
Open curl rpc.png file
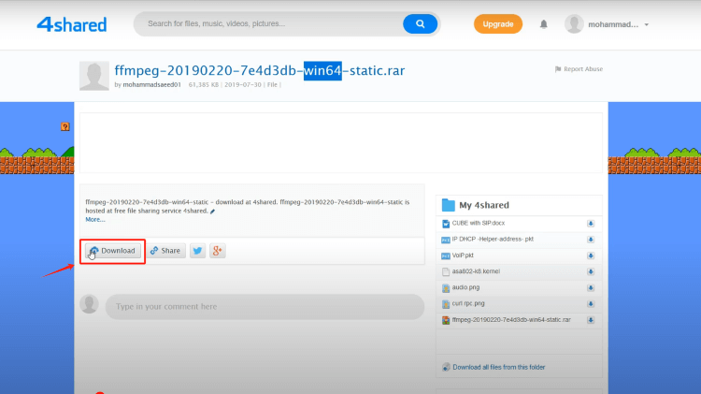coord(468,303)
